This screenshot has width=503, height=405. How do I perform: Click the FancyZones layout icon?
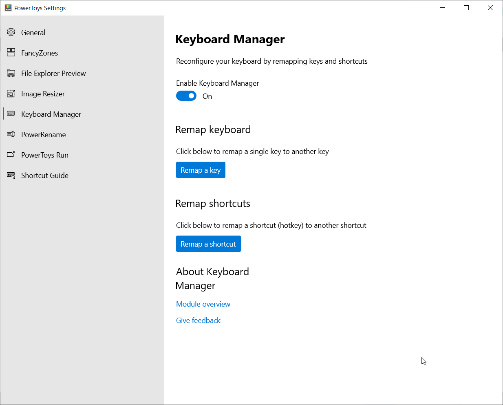[11, 53]
